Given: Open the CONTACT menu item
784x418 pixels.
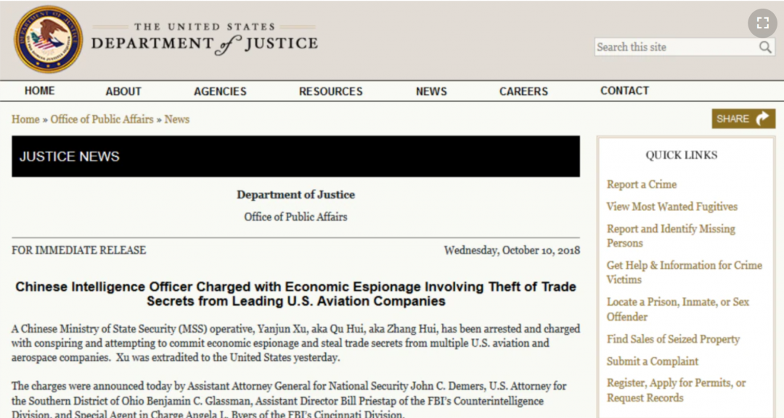Looking at the screenshot, I should (624, 91).
